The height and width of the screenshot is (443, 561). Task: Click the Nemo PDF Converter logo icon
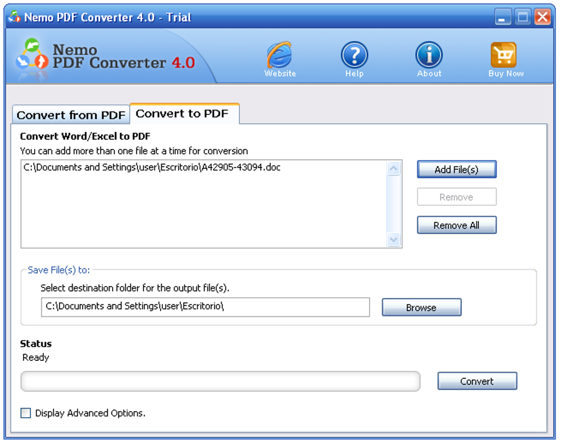(x=32, y=54)
